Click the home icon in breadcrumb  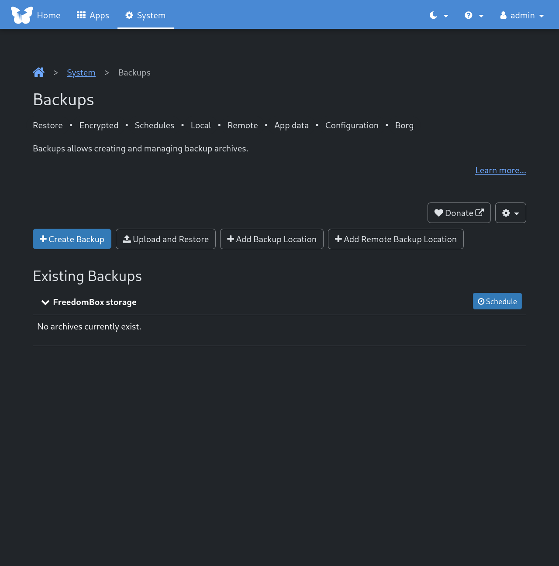tap(38, 72)
